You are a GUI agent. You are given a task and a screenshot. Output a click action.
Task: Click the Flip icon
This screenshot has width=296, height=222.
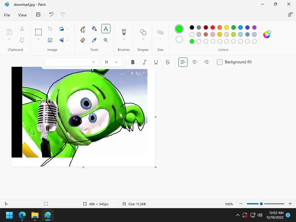tap(61, 40)
